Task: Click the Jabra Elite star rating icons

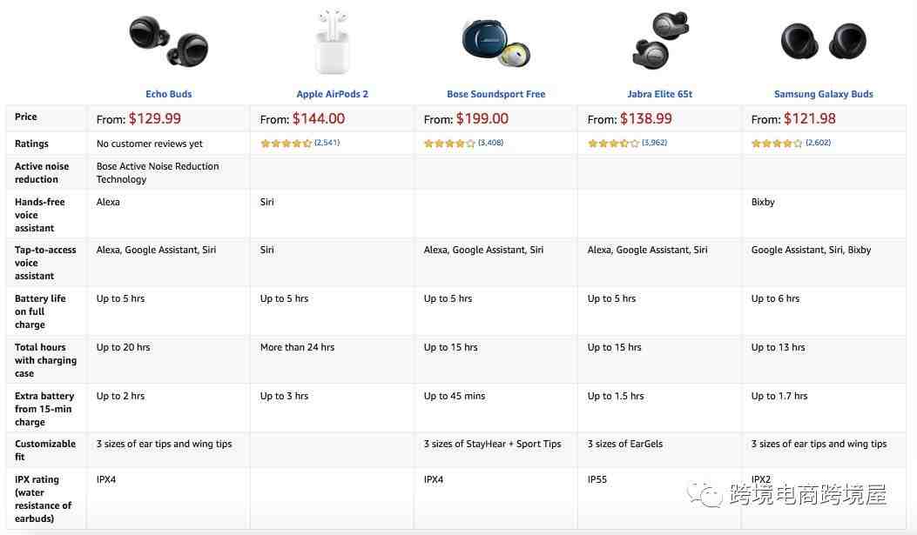Action: 613,143
